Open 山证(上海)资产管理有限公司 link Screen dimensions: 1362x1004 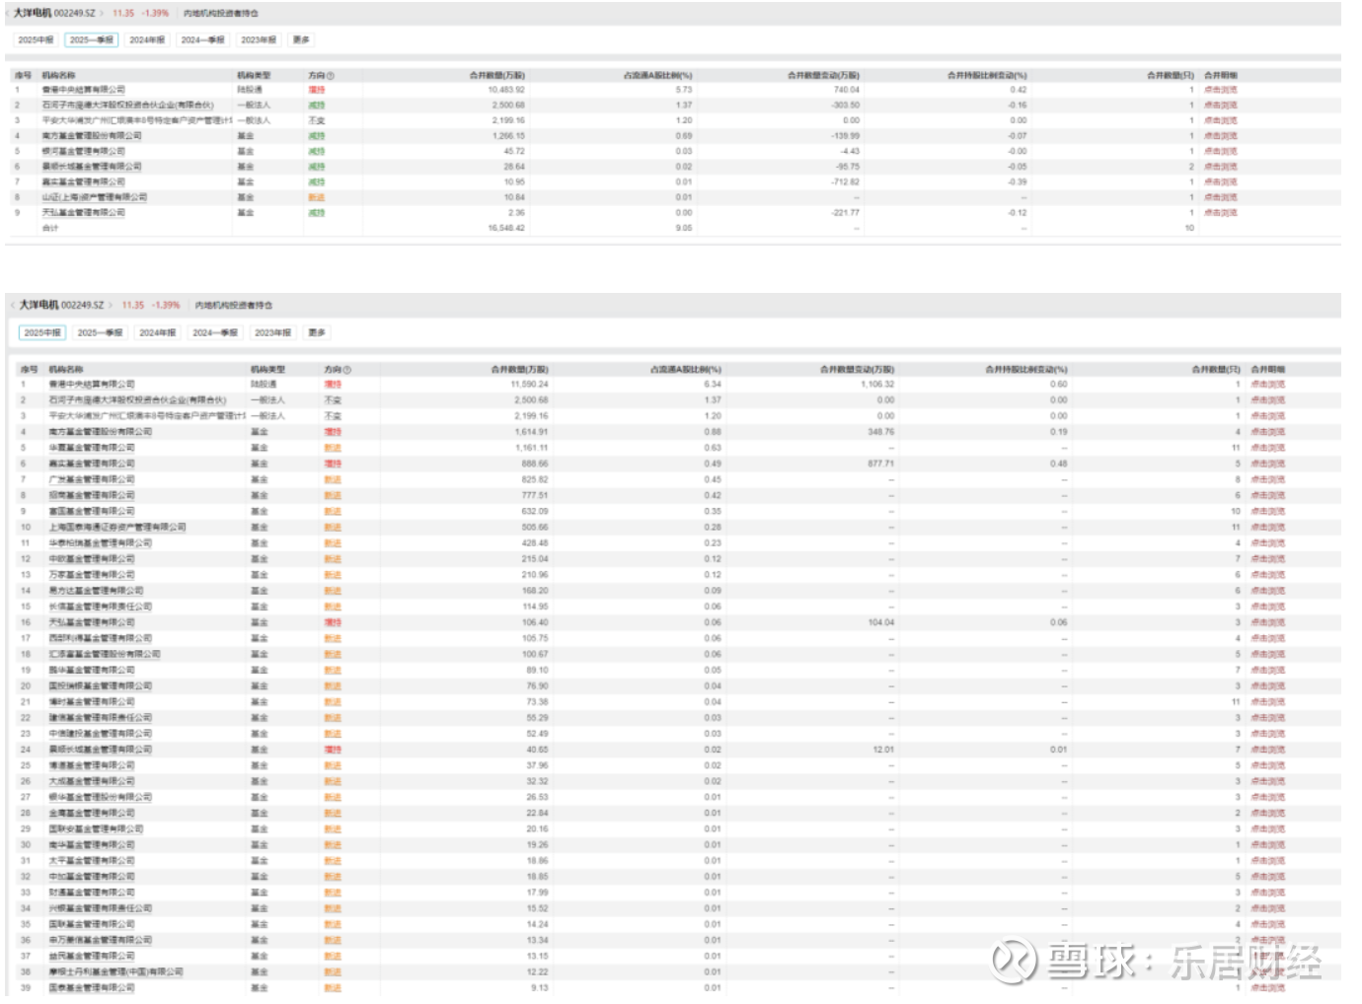coord(94,197)
